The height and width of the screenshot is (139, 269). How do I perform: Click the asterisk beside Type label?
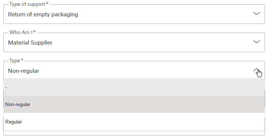pyautogui.click(x=22, y=60)
